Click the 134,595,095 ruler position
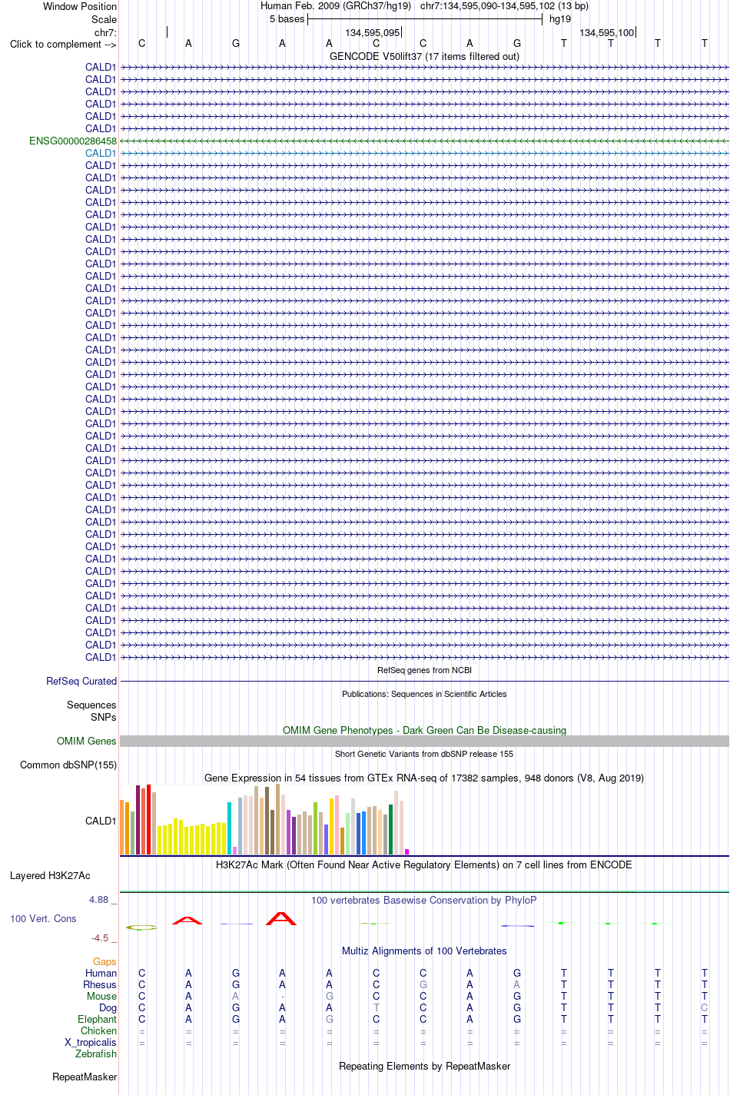This screenshot has height=1095, width=730. point(373,32)
